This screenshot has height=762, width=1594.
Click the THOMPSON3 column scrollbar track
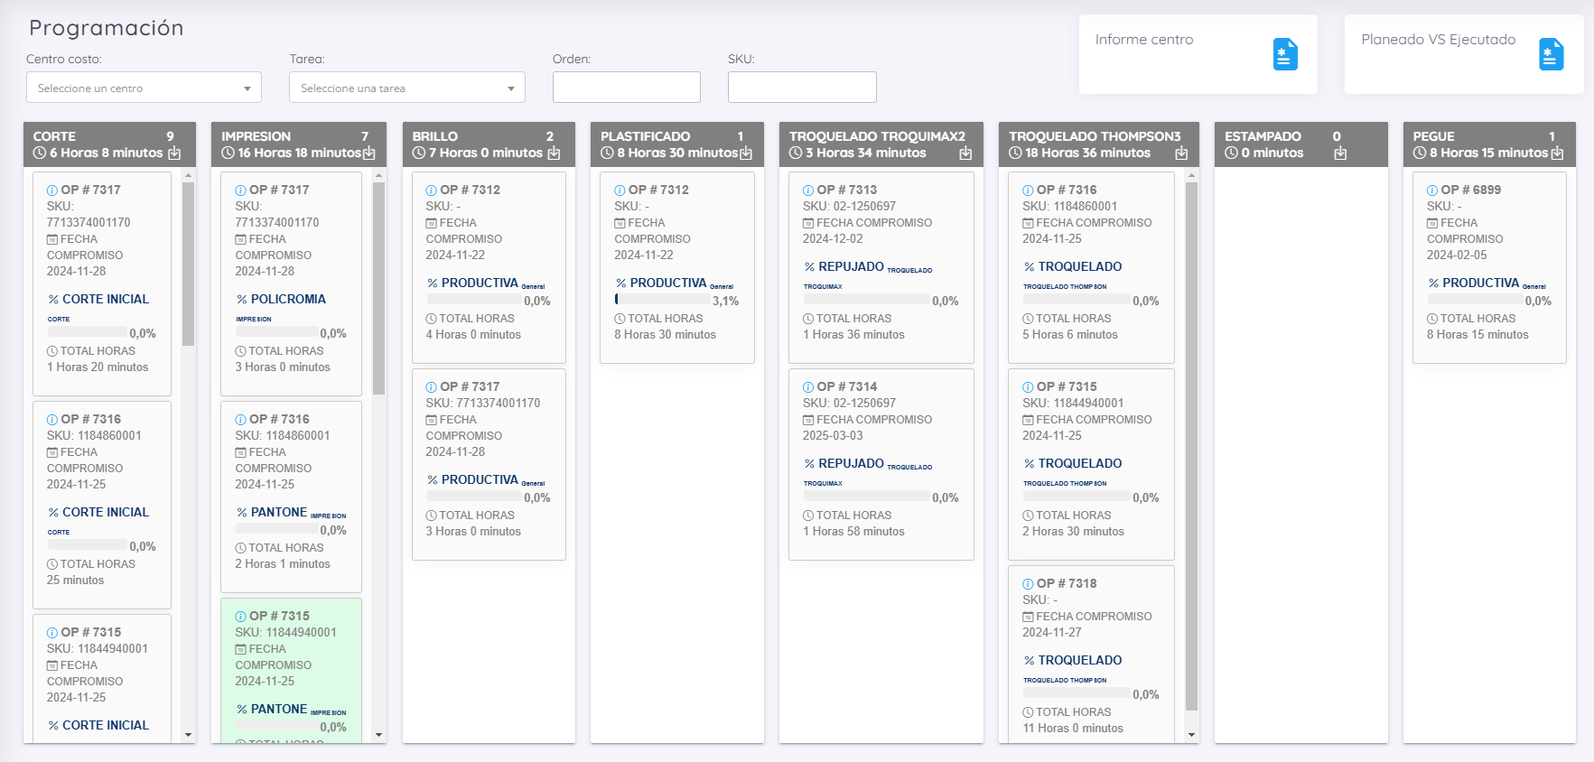tap(1191, 451)
